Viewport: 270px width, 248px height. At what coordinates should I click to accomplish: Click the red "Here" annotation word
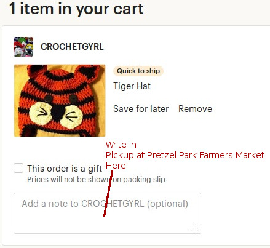[x=116, y=166]
